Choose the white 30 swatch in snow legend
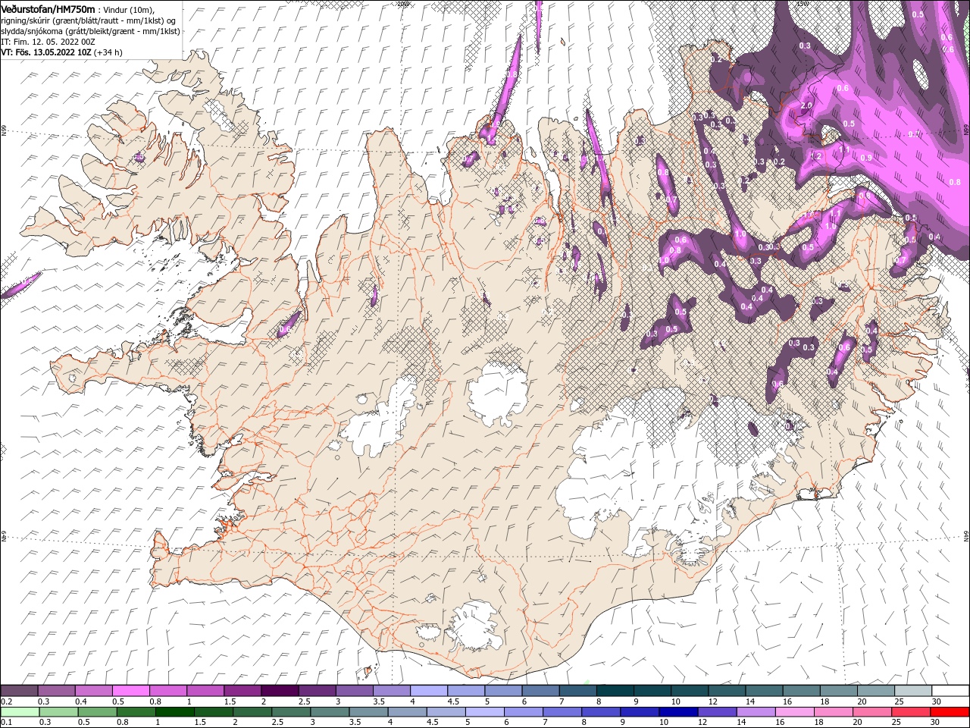 pos(950,691)
